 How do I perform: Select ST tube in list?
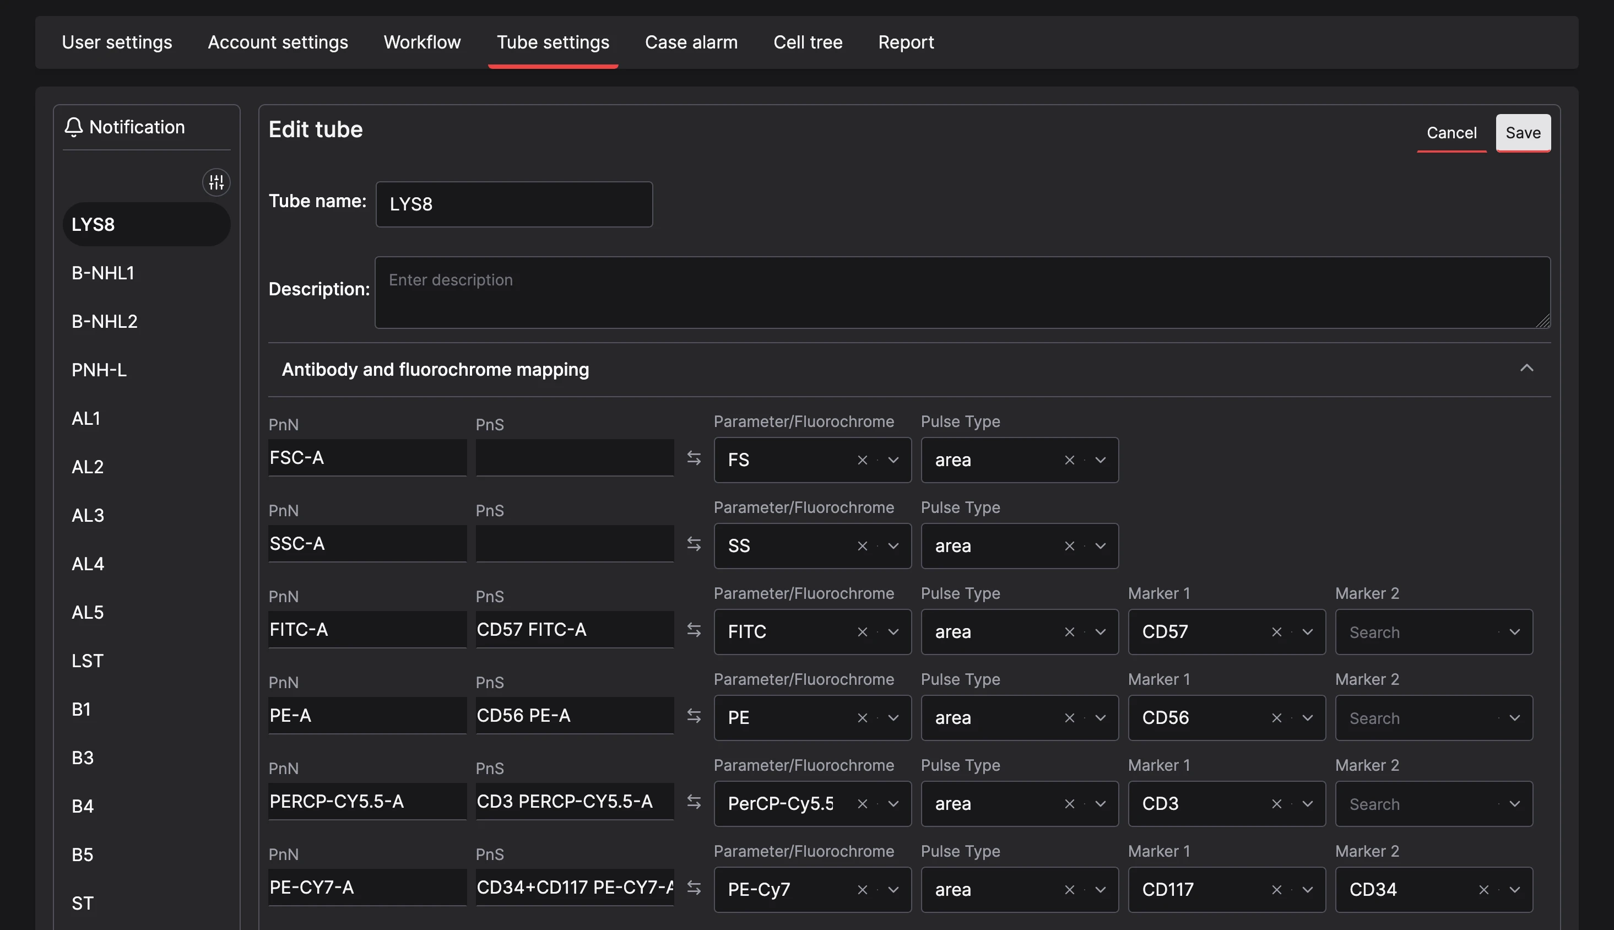[x=146, y=903]
